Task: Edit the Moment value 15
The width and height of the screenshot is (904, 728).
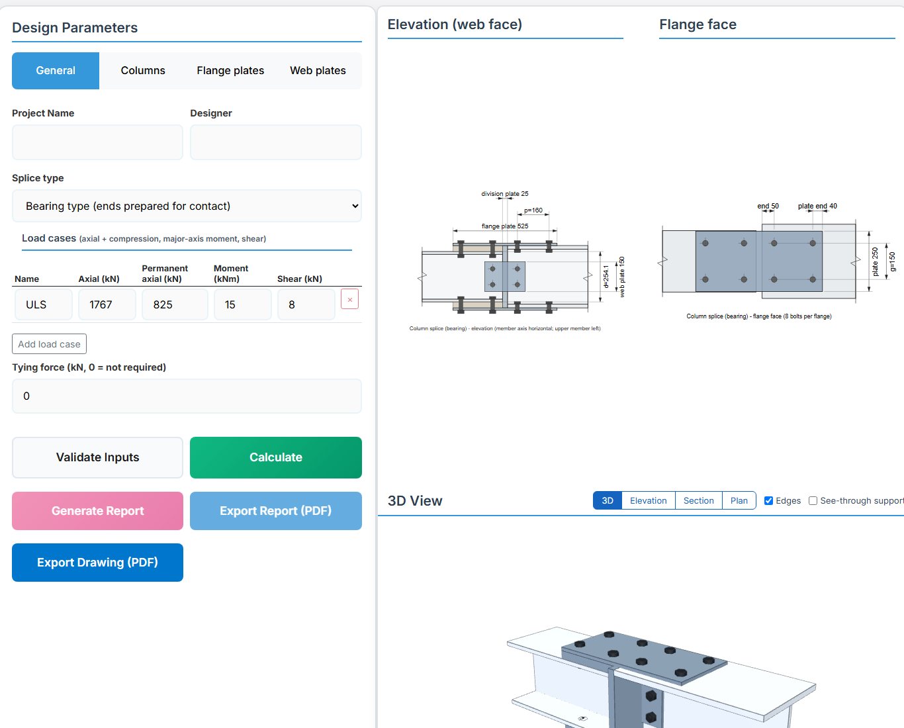Action: pyautogui.click(x=243, y=304)
